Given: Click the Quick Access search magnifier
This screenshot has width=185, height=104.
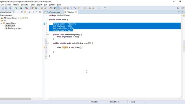Looking at the screenshot, I should pyautogui.click(x=178, y=8).
